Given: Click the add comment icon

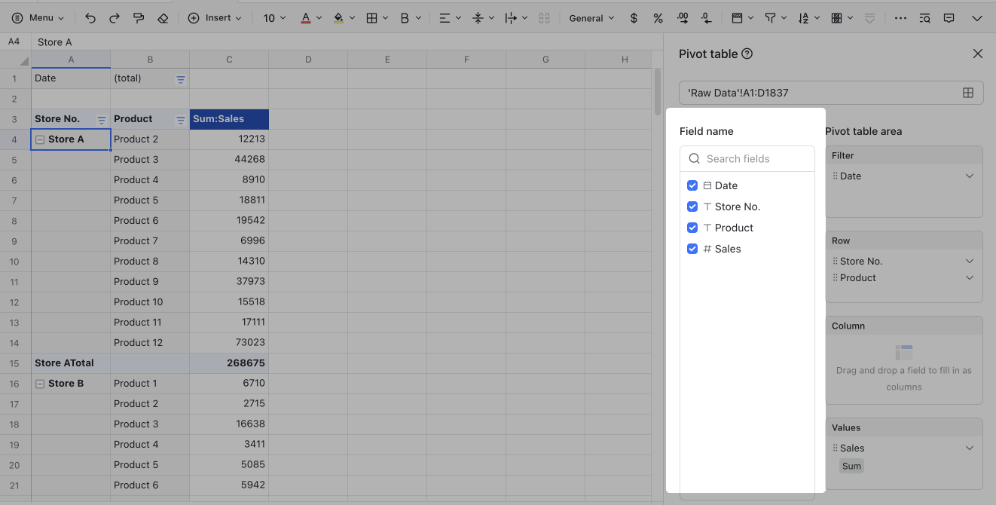Looking at the screenshot, I should [x=949, y=17].
